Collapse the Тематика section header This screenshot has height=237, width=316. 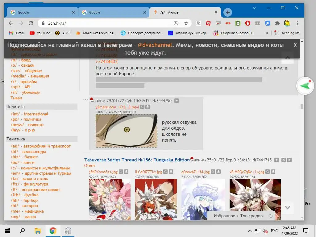point(42,139)
